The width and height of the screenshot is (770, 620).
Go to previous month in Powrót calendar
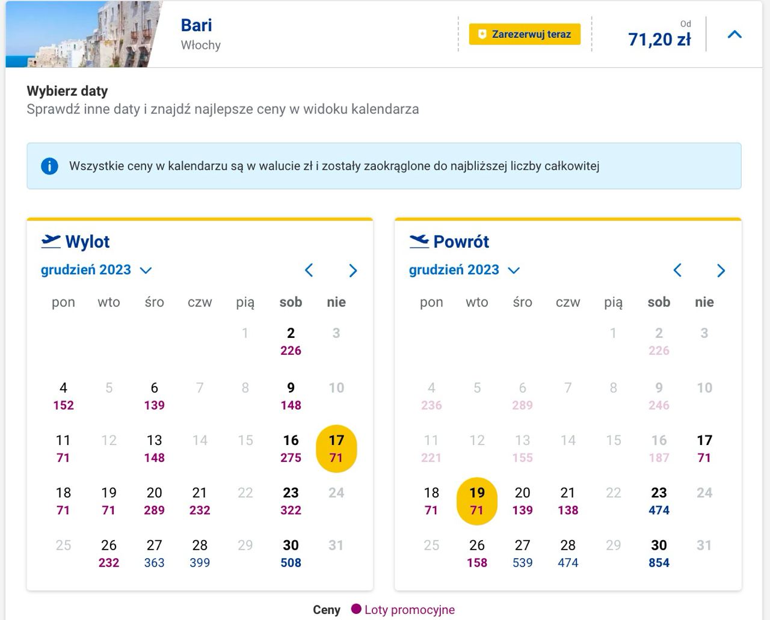(677, 271)
